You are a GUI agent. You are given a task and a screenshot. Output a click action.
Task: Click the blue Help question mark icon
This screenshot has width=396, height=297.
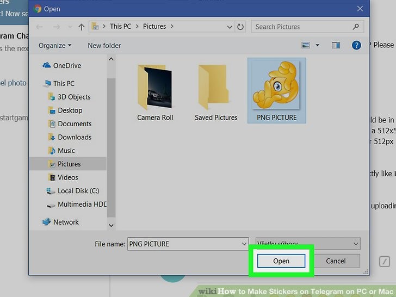point(356,46)
